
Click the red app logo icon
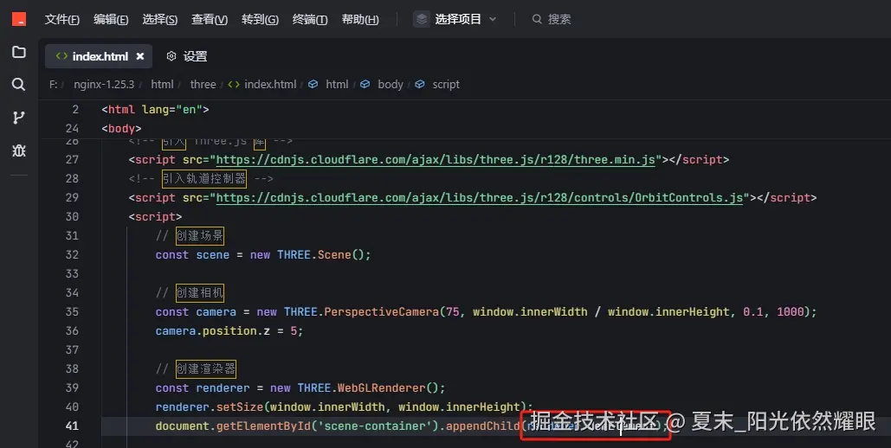point(18,19)
